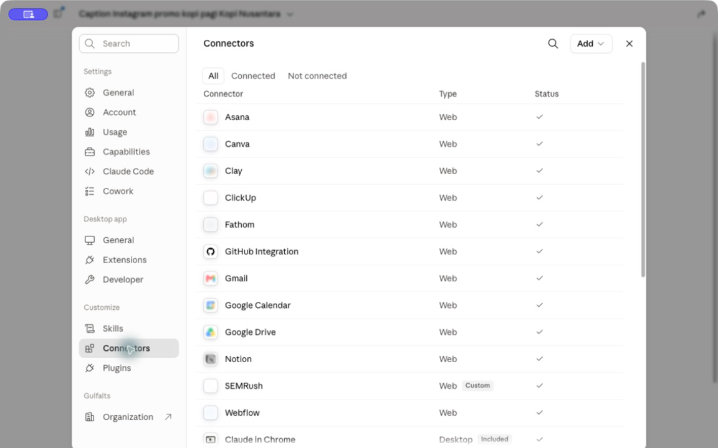Open General settings with gear icon

pos(128,93)
